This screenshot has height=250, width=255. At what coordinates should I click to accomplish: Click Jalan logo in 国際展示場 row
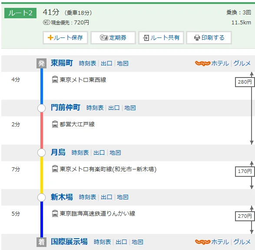point(202,242)
